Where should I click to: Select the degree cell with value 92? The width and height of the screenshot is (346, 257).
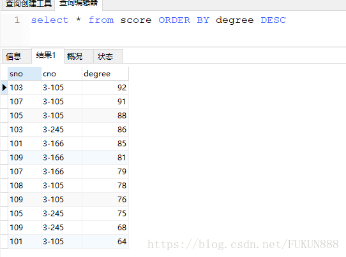coord(105,88)
